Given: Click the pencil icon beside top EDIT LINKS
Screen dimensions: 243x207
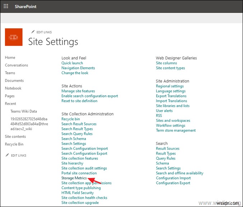Looking at the screenshot, I should click(x=33, y=32).
